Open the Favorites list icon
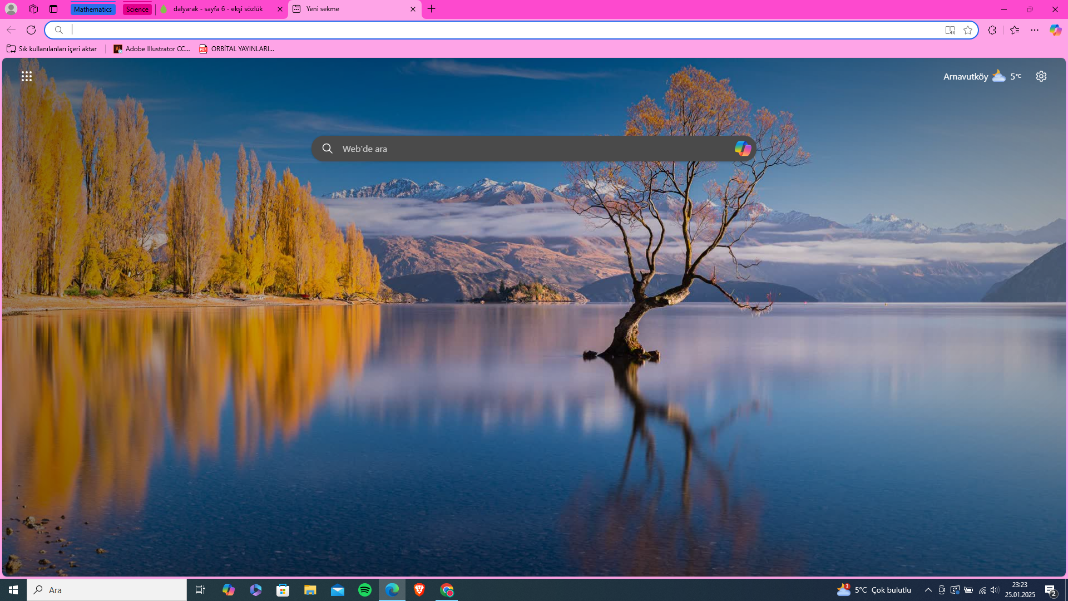 pos(1015,30)
